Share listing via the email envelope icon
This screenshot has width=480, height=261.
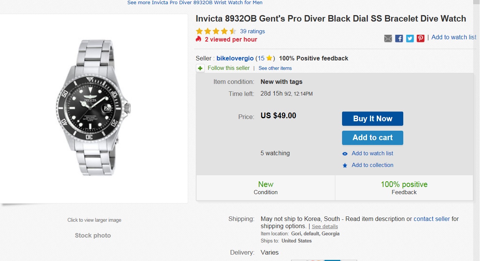point(388,38)
